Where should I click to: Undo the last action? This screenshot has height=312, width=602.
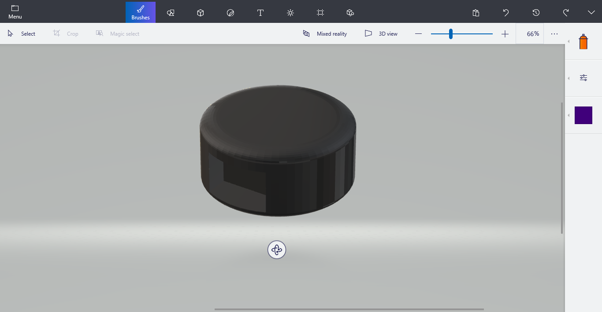point(505,12)
